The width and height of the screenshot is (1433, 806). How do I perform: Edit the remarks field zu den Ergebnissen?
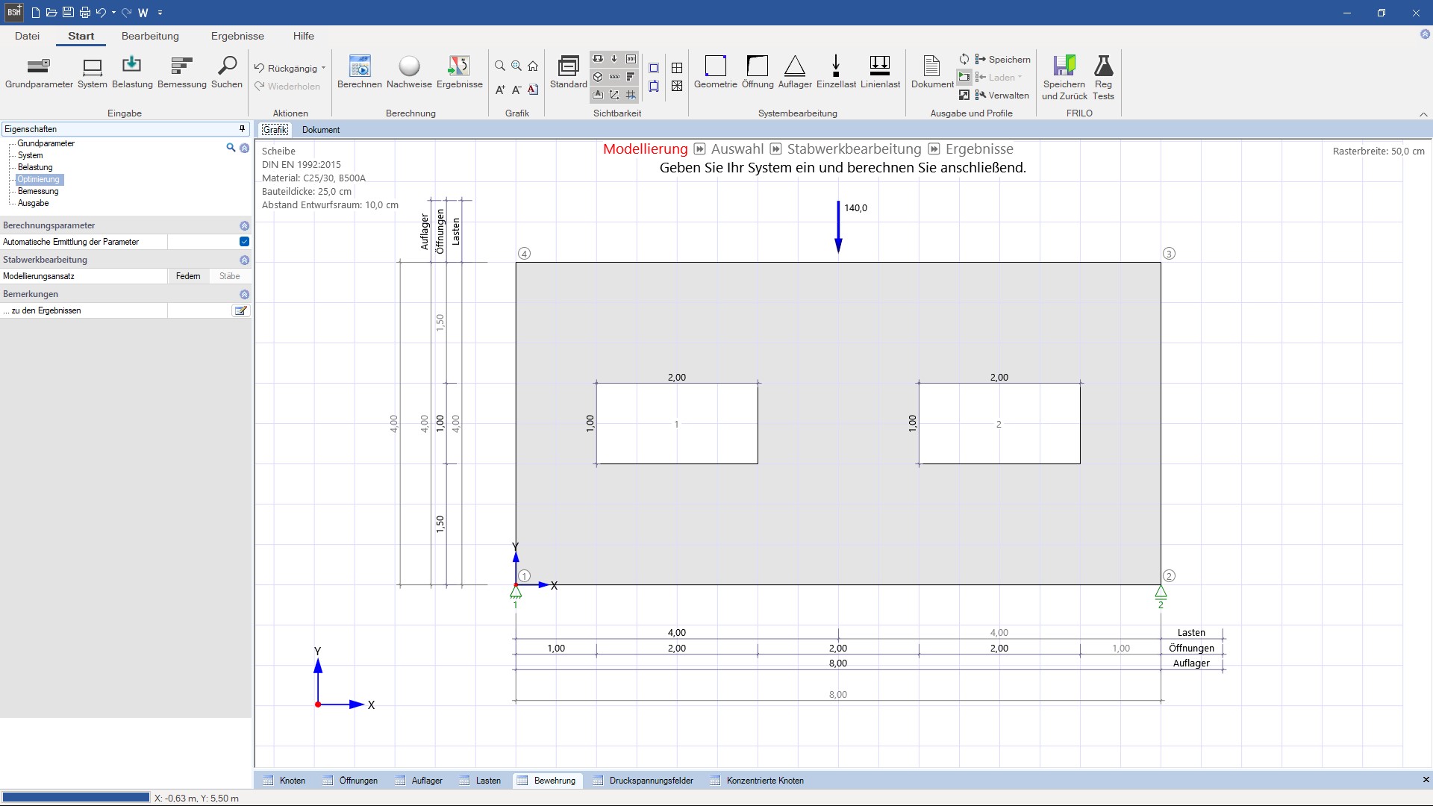240,310
